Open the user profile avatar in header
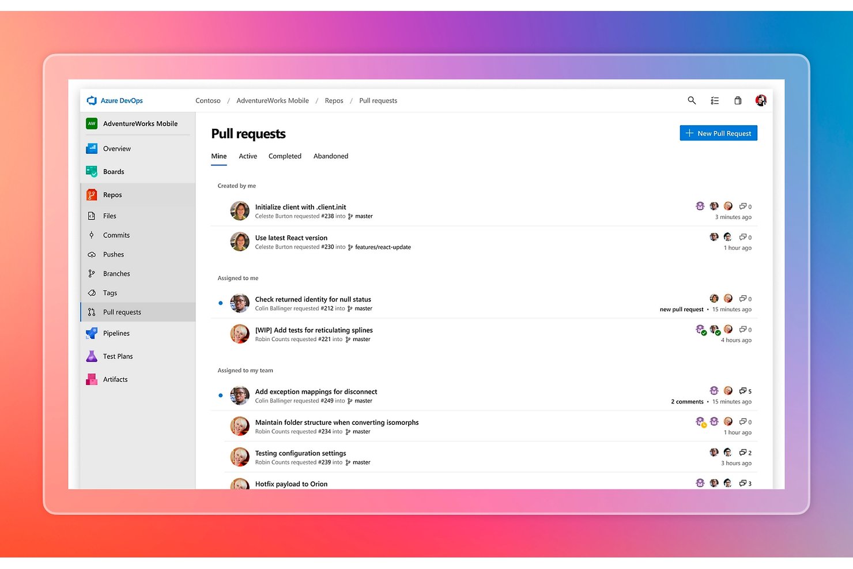The image size is (853, 569). click(761, 100)
